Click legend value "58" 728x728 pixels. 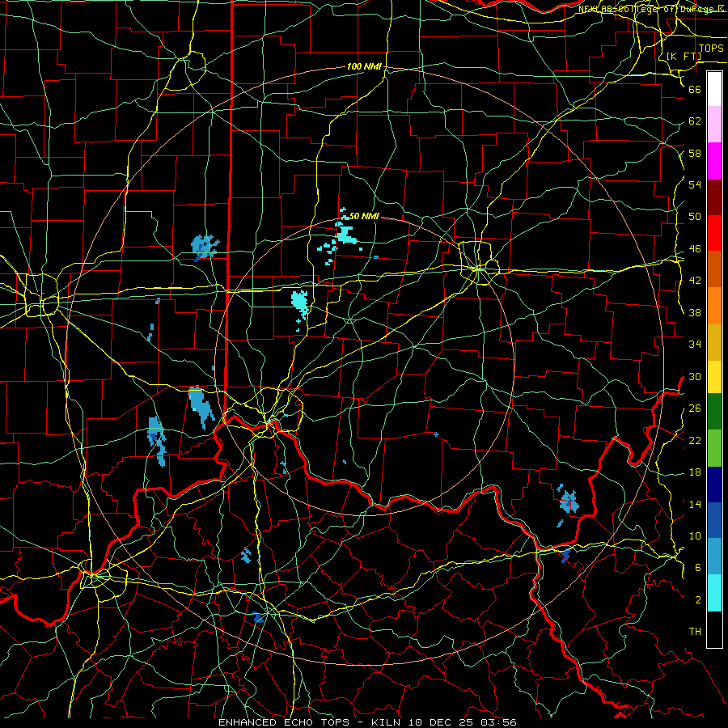(695, 153)
